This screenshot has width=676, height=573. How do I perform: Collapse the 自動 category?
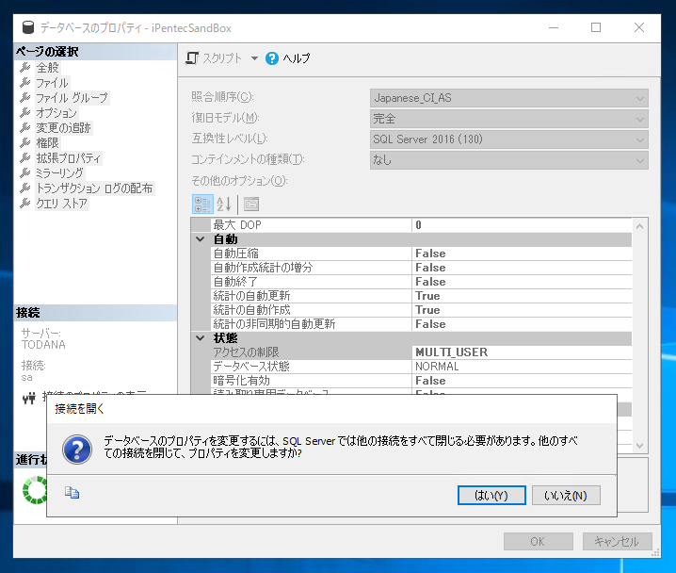pyautogui.click(x=201, y=239)
